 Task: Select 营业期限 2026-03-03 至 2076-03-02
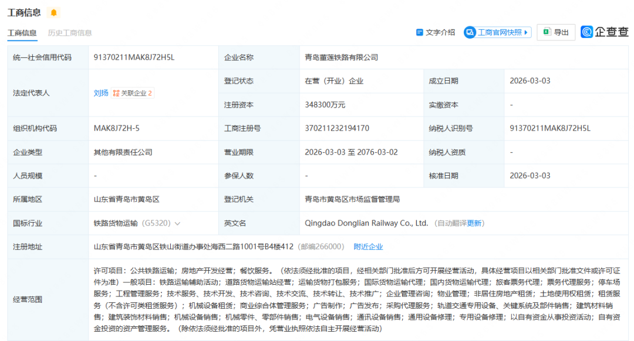click(x=351, y=152)
